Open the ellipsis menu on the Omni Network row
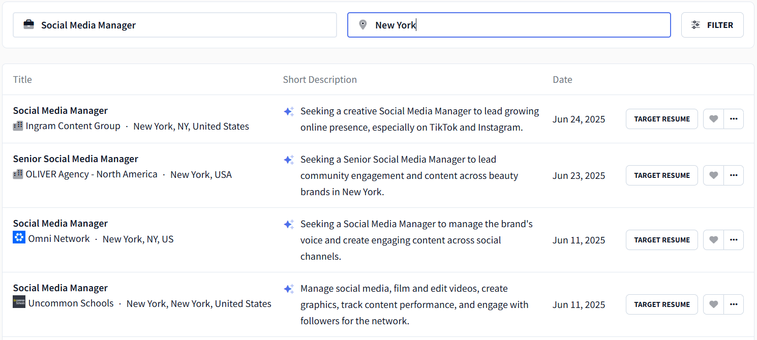The height and width of the screenshot is (340, 757). (x=734, y=239)
